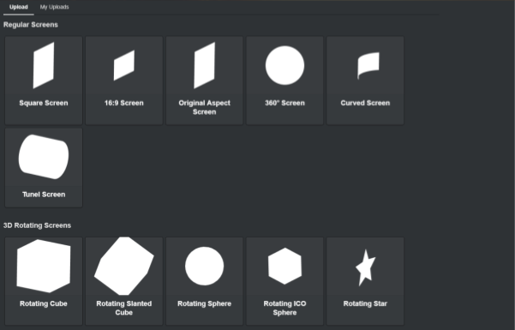
Task: Select the Rotating ICO Sphere hexagon icon
Action: click(x=284, y=266)
